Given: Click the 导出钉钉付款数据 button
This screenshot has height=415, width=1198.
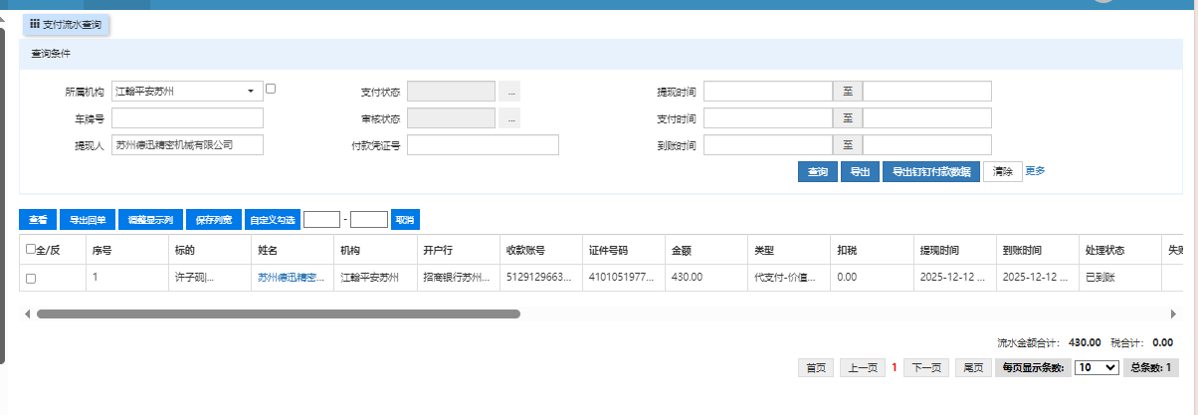Looking at the screenshot, I should coord(930,172).
